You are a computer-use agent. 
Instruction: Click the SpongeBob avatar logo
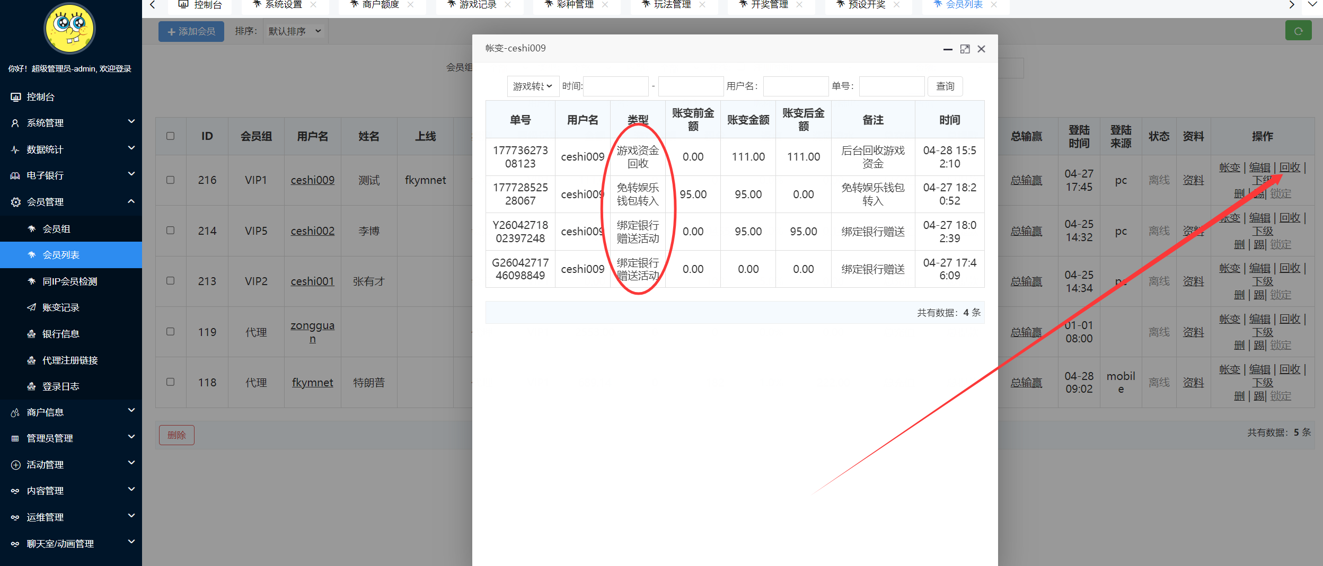click(x=70, y=29)
